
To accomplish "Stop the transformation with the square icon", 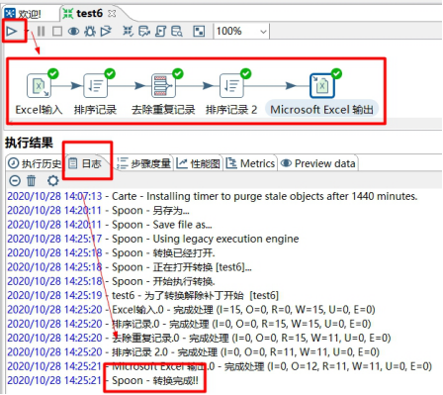I will coord(57,32).
